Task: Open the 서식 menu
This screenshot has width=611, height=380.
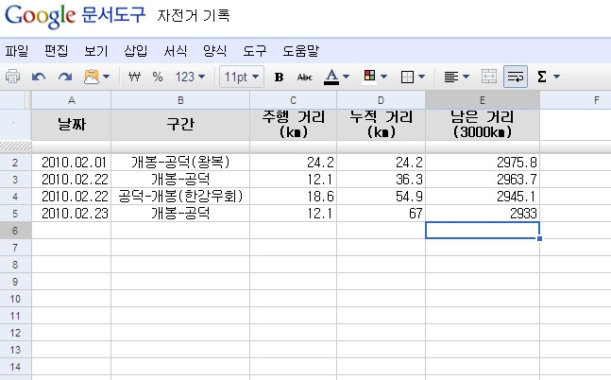Action: pos(176,51)
